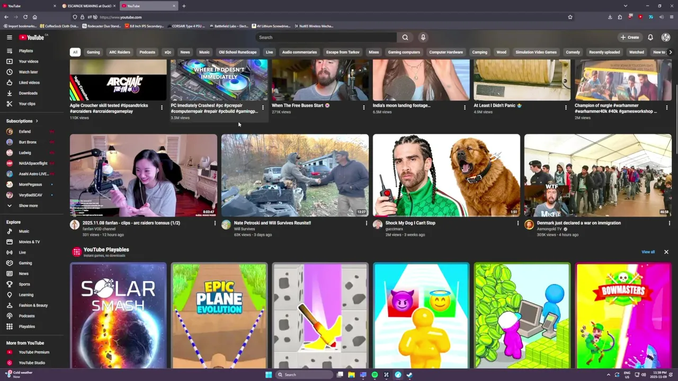
Task: Open options menu for fanfan clips video
Action: [215, 223]
